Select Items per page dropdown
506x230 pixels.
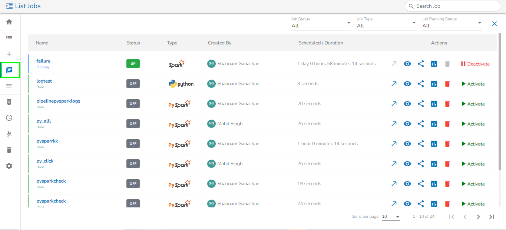(x=391, y=217)
